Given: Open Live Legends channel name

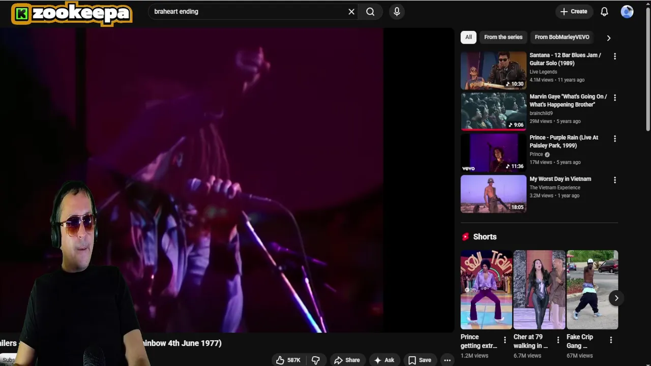Looking at the screenshot, I should (543, 72).
